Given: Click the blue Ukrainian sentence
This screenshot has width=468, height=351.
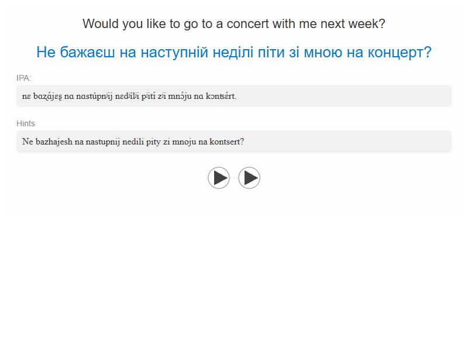Looking at the screenshot, I should pyautogui.click(x=234, y=52).
